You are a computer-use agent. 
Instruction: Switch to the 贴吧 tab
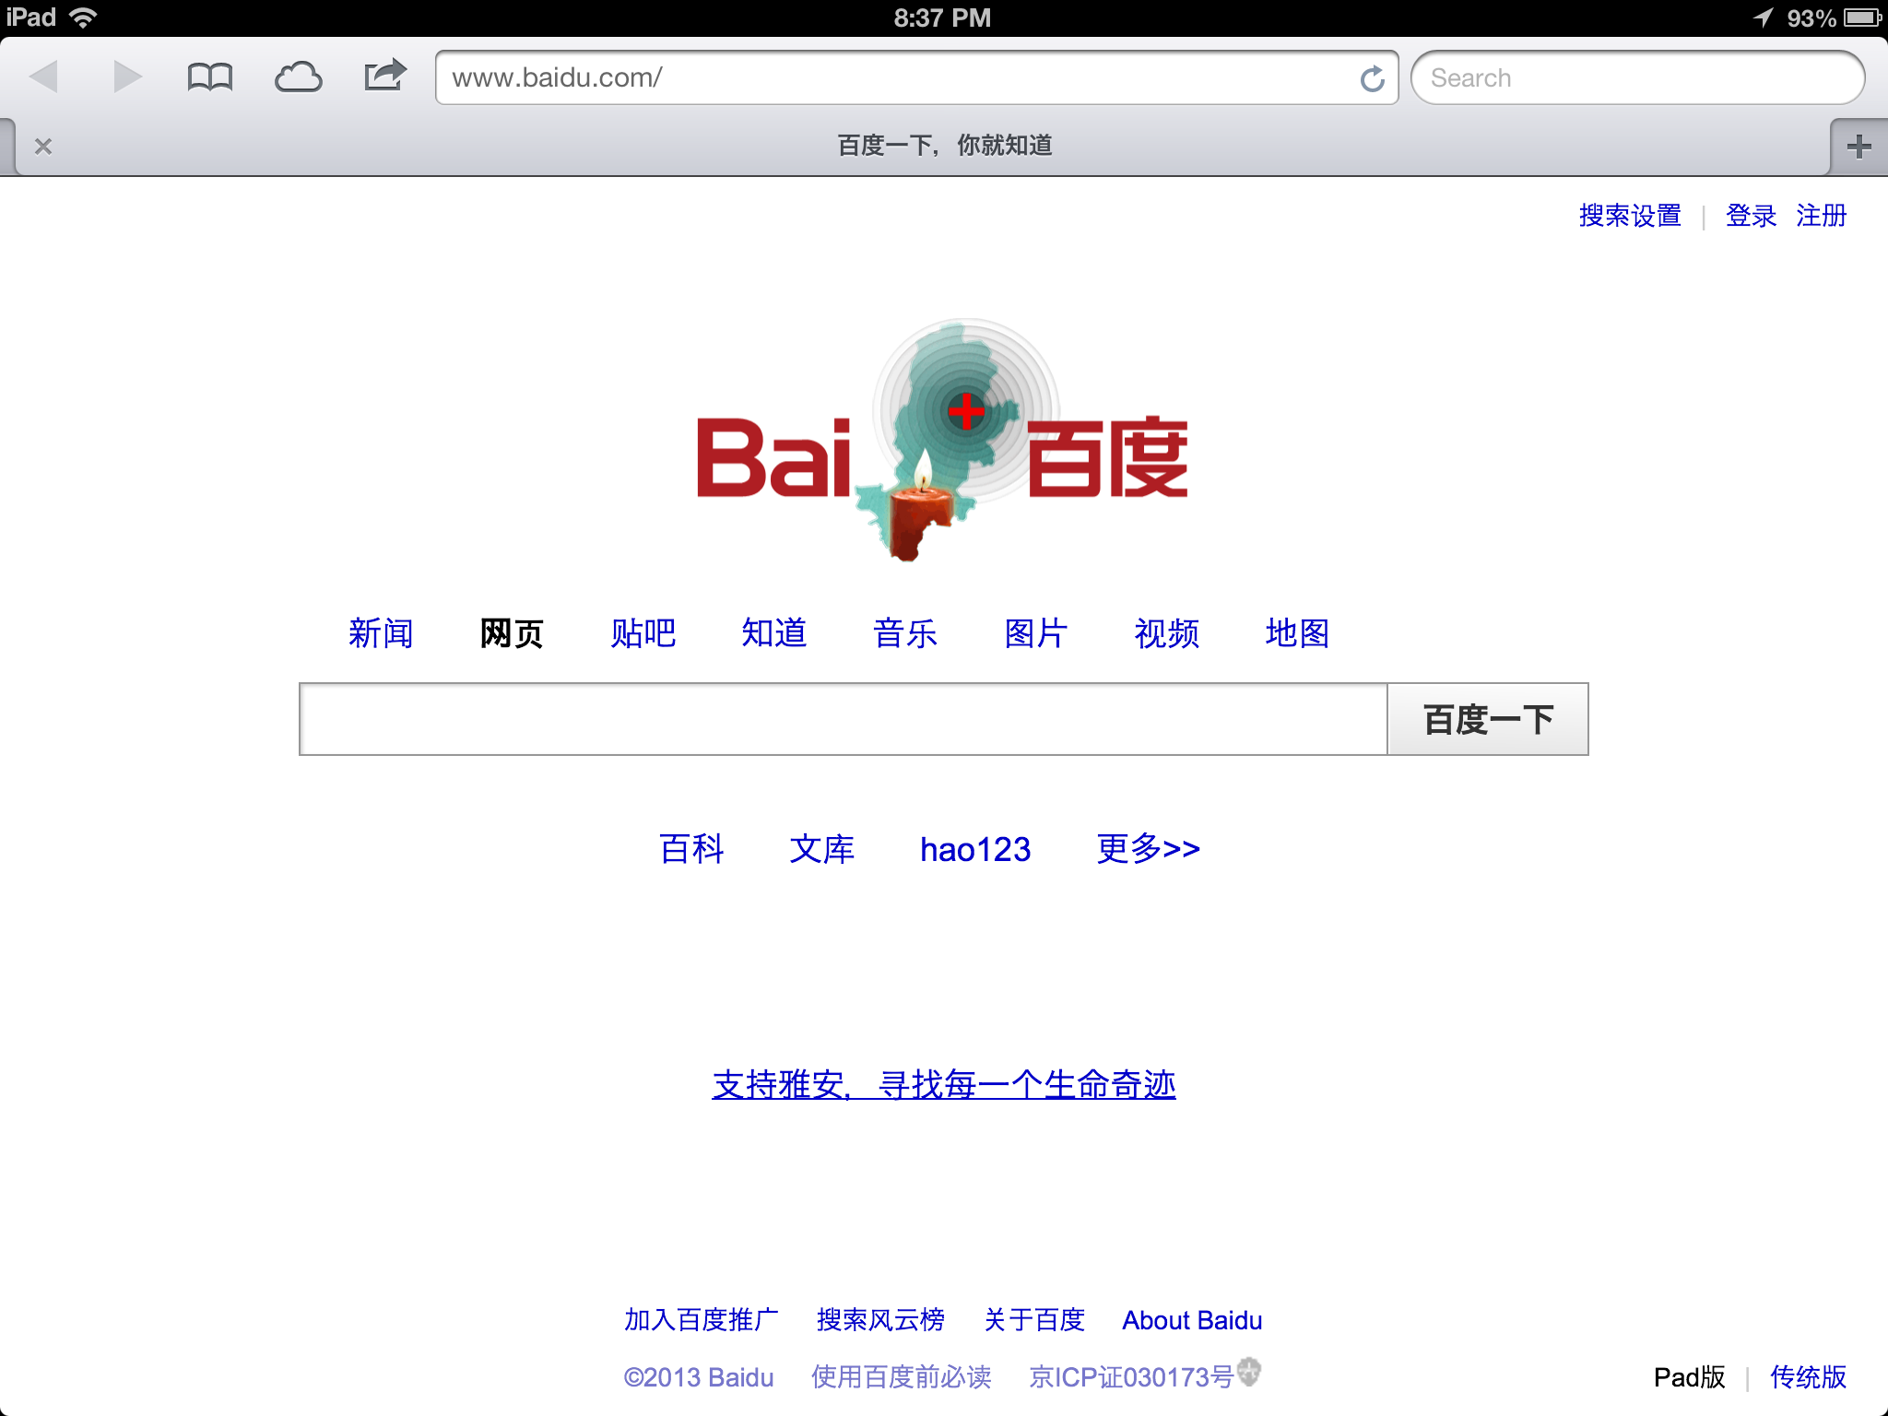pos(643,633)
